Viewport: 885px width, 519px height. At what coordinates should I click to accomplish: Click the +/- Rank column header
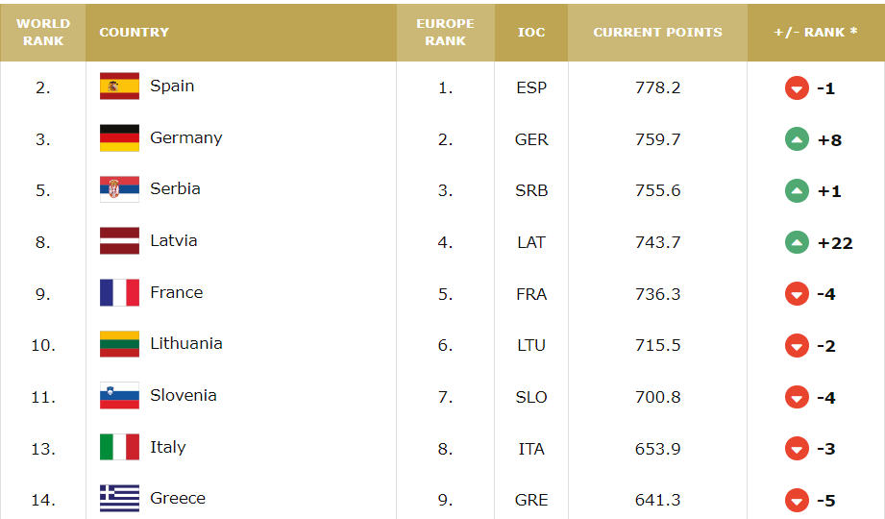tap(816, 33)
